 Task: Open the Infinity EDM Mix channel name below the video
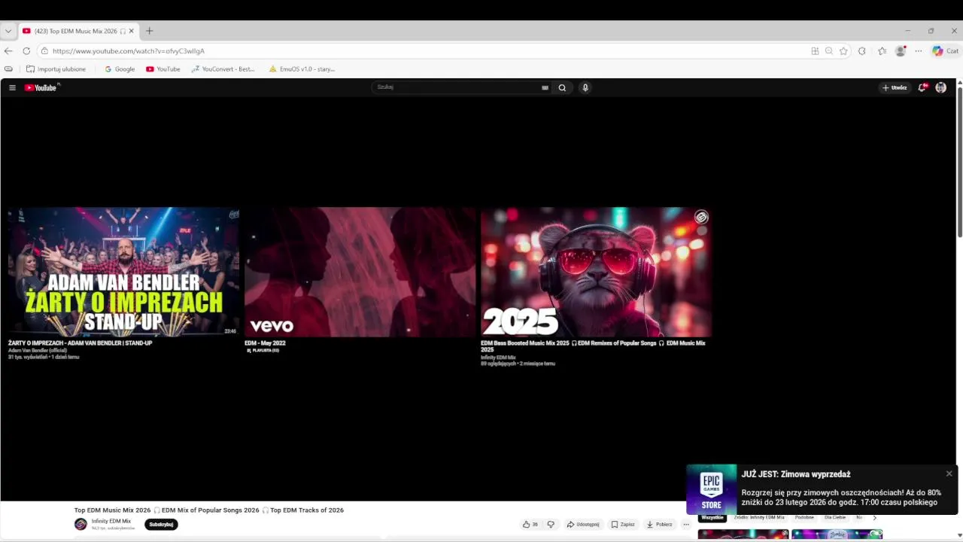[111, 521]
